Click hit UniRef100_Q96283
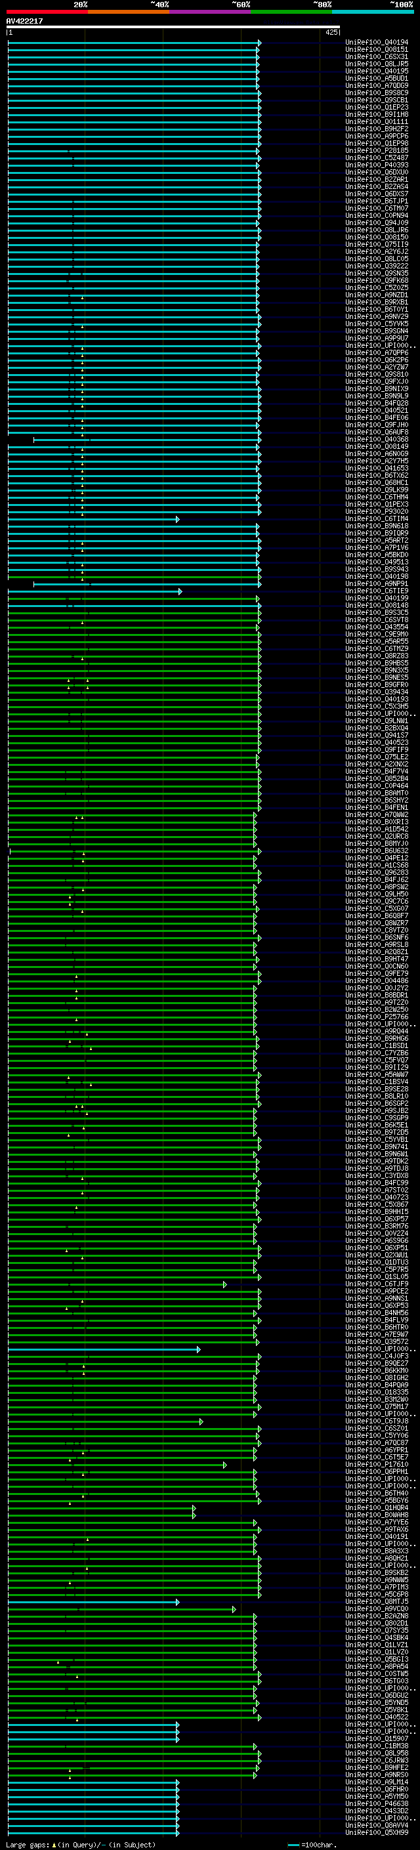This screenshot has width=420, height=1850. click(377, 873)
